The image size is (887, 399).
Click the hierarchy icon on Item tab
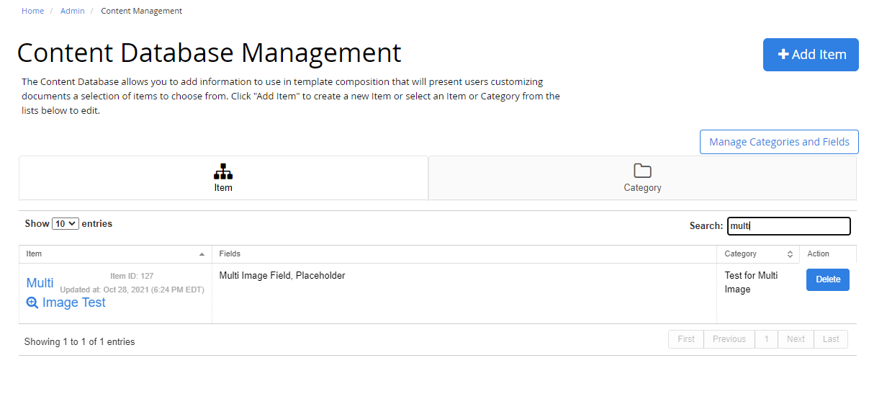tap(223, 171)
